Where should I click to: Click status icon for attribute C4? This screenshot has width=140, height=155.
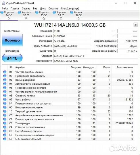pos(5,127)
